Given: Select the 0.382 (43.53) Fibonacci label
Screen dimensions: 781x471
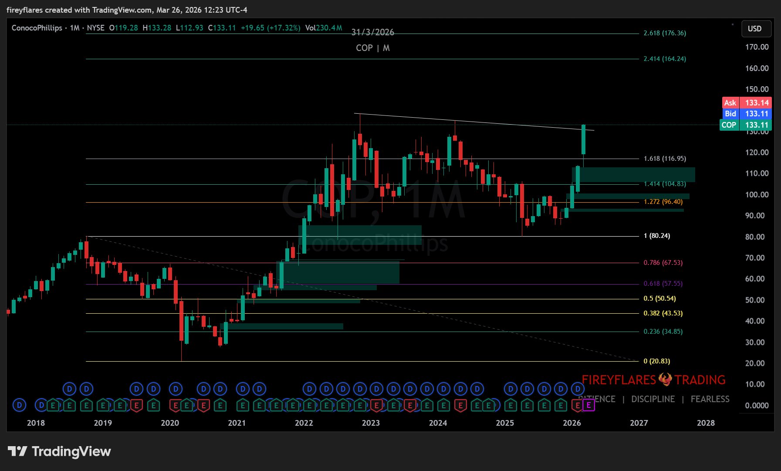Looking at the screenshot, I should point(663,313).
